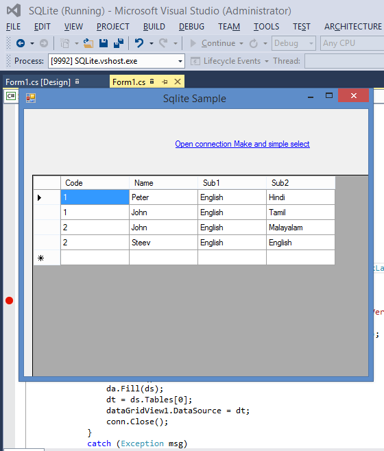This screenshot has width=384, height=451.
Task: Open the Undo history dropdown arrow
Action: (152, 43)
